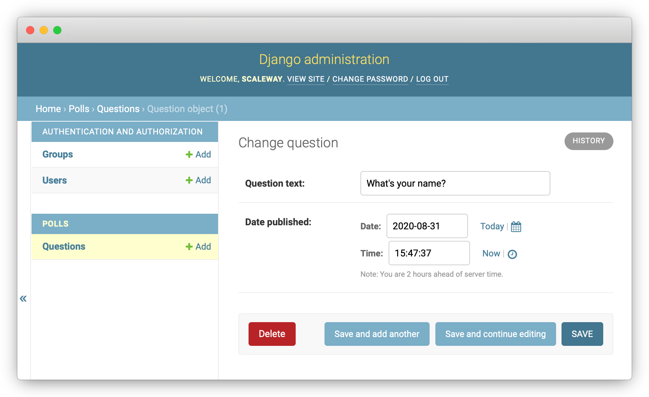Add a new Group from the sidebar
649x397 pixels.
[198, 154]
